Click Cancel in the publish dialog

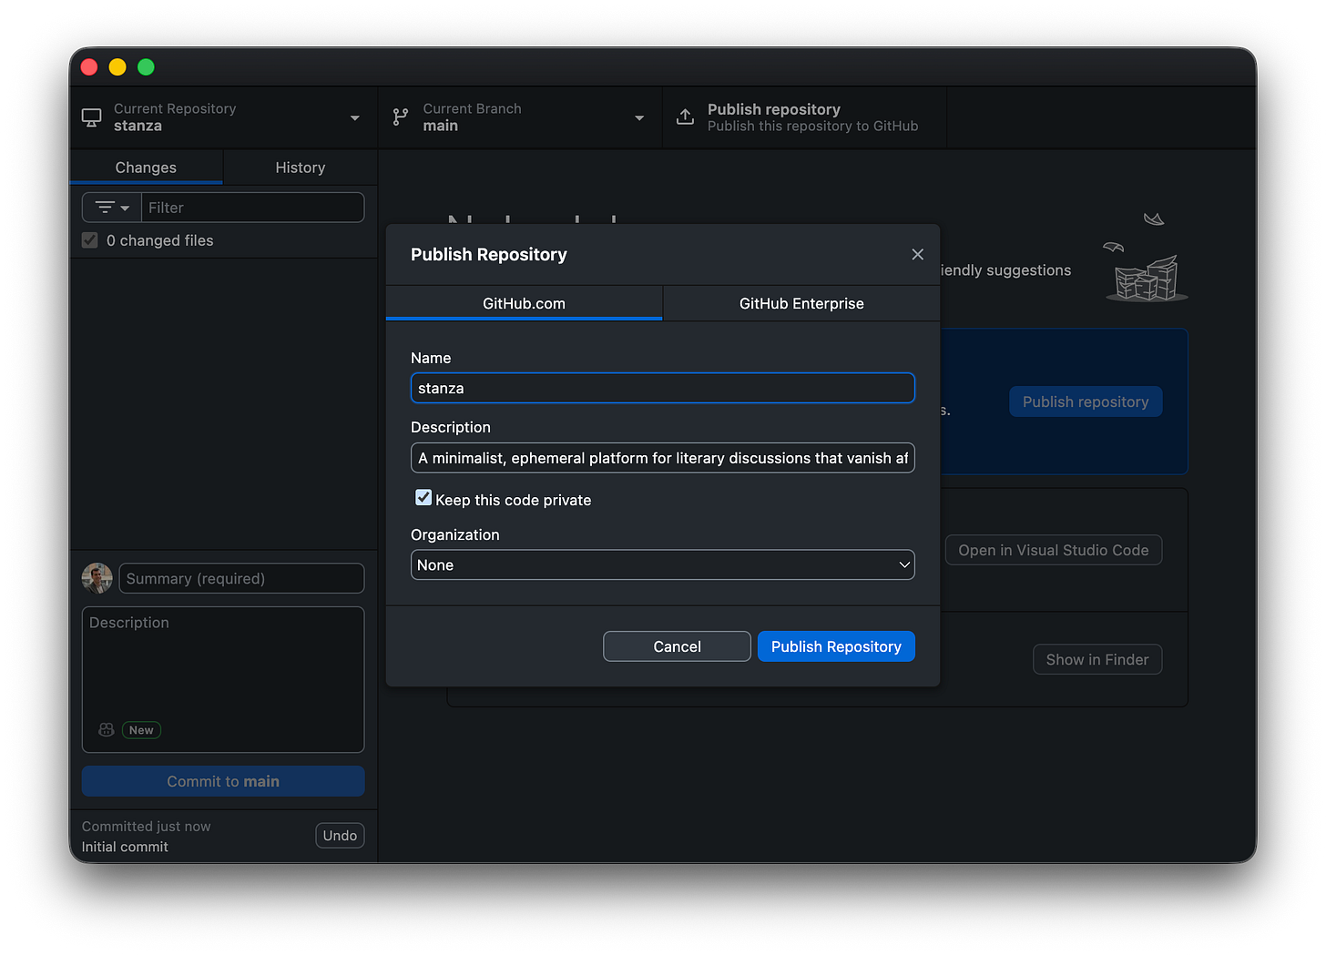point(677,646)
